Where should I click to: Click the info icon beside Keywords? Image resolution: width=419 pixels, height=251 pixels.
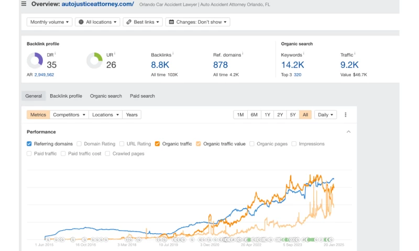[x=305, y=54]
